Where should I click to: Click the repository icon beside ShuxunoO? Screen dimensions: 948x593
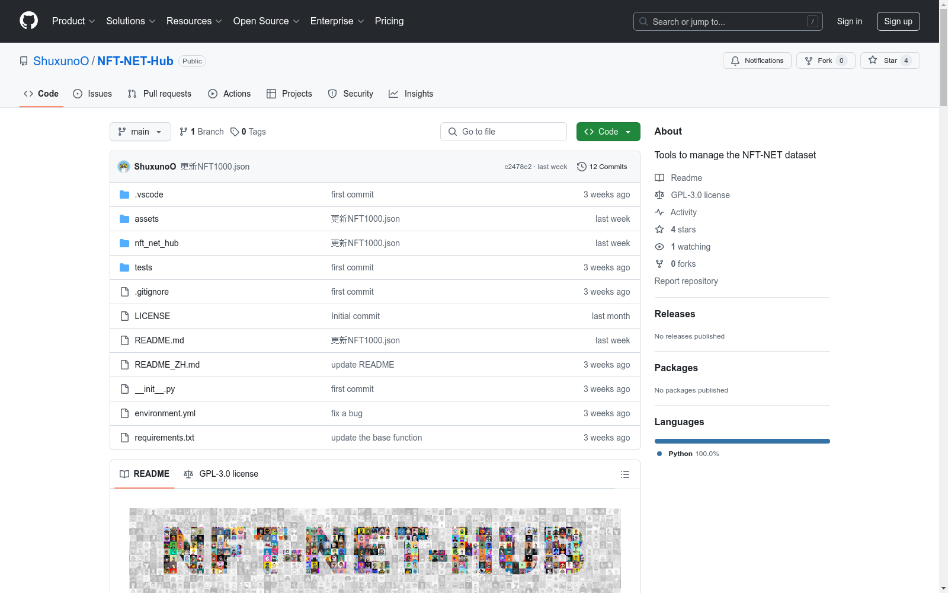click(24, 61)
